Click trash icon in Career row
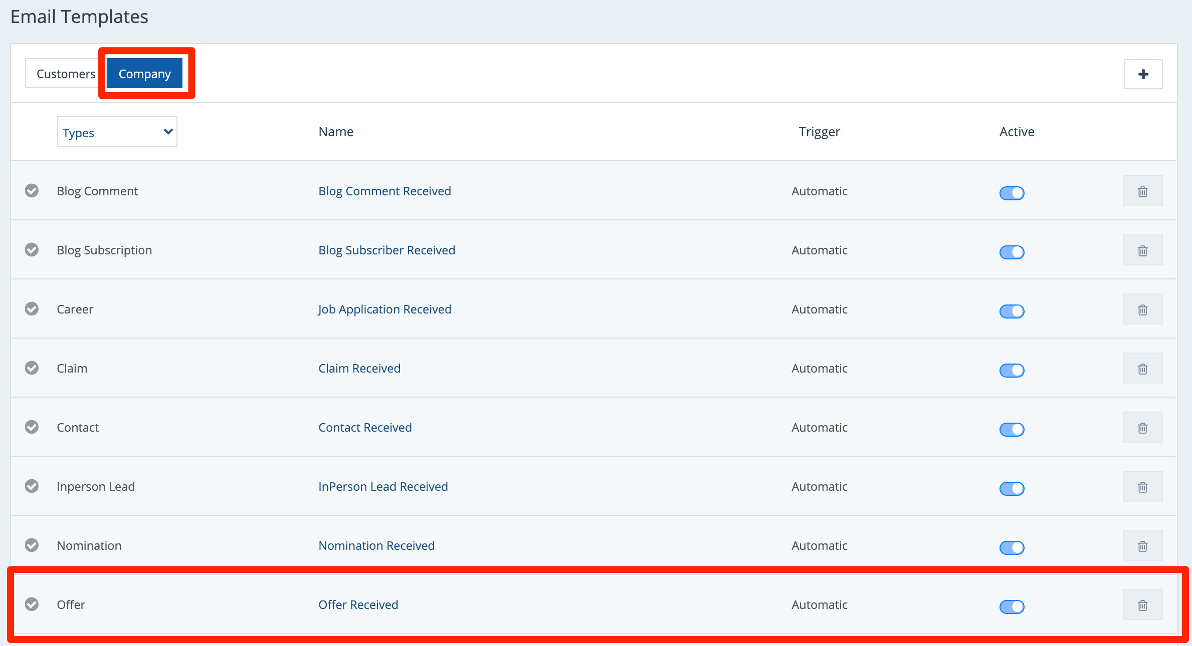Screen dimensions: 1192x646 click(1142, 309)
